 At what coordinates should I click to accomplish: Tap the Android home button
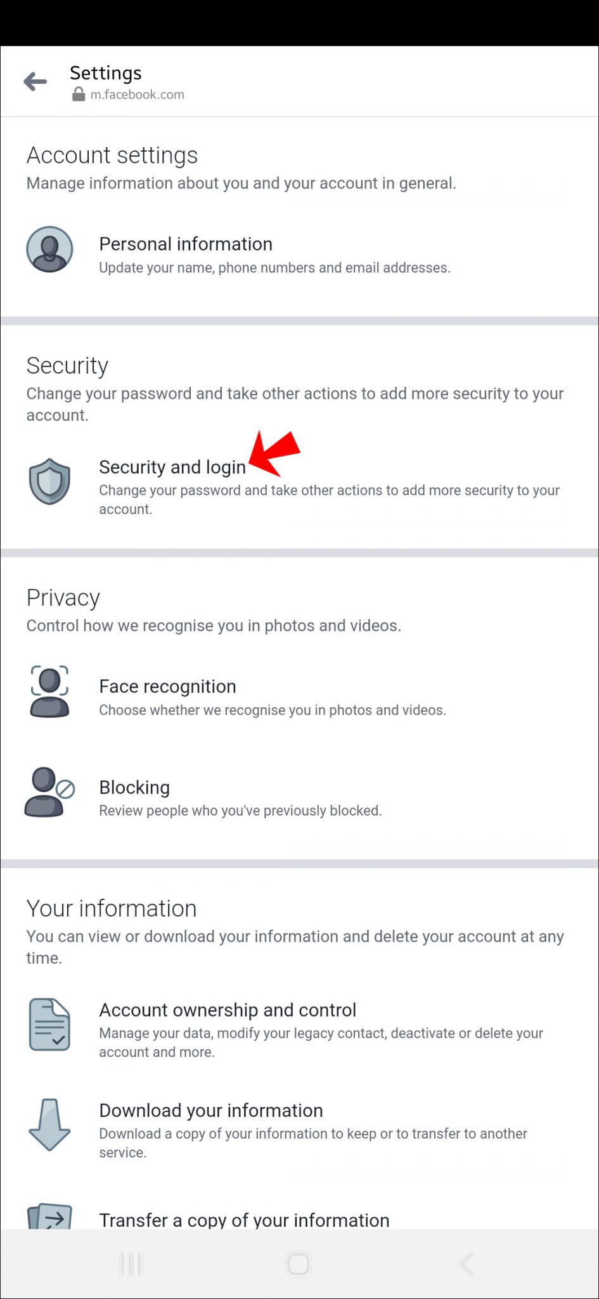[x=299, y=1263]
